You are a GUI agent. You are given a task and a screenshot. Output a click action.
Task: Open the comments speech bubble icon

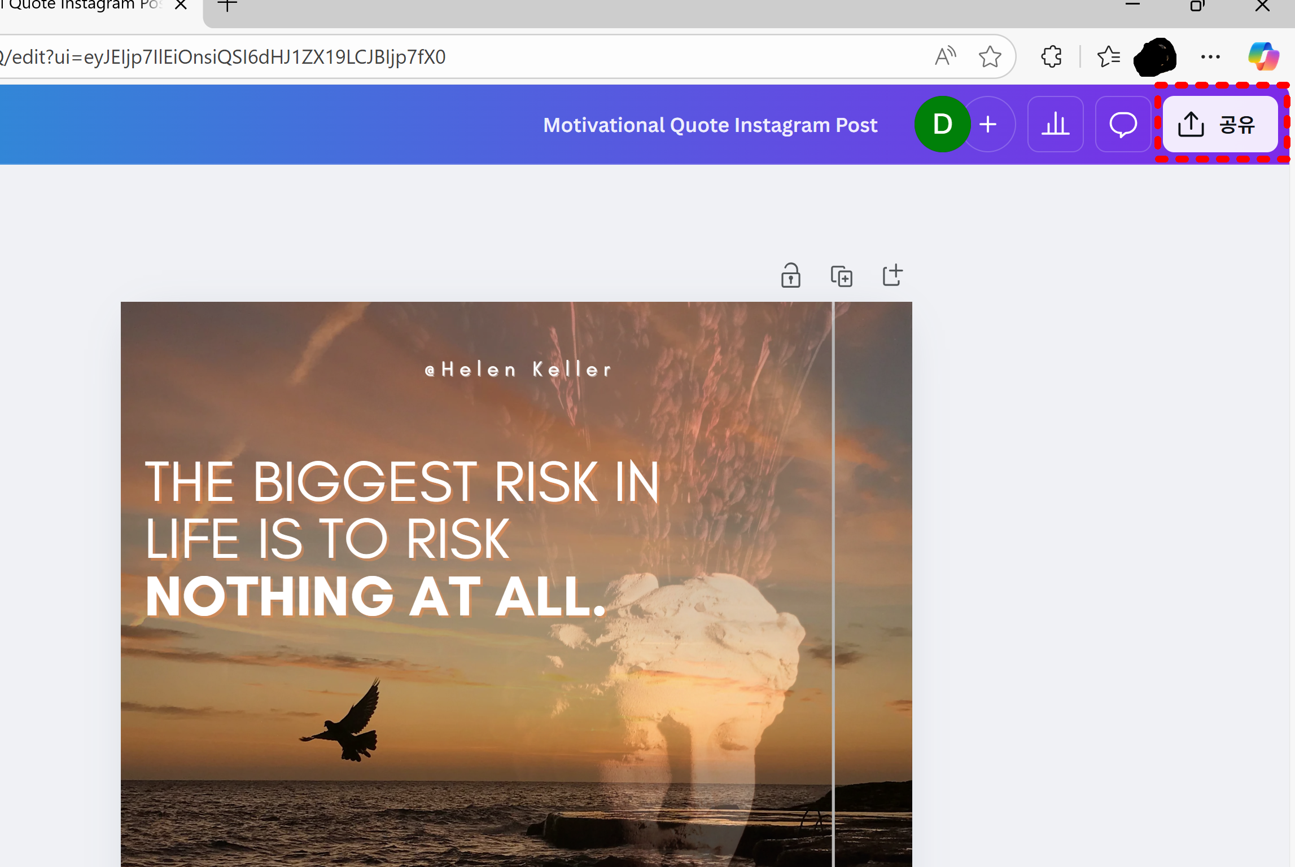click(x=1122, y=124)
